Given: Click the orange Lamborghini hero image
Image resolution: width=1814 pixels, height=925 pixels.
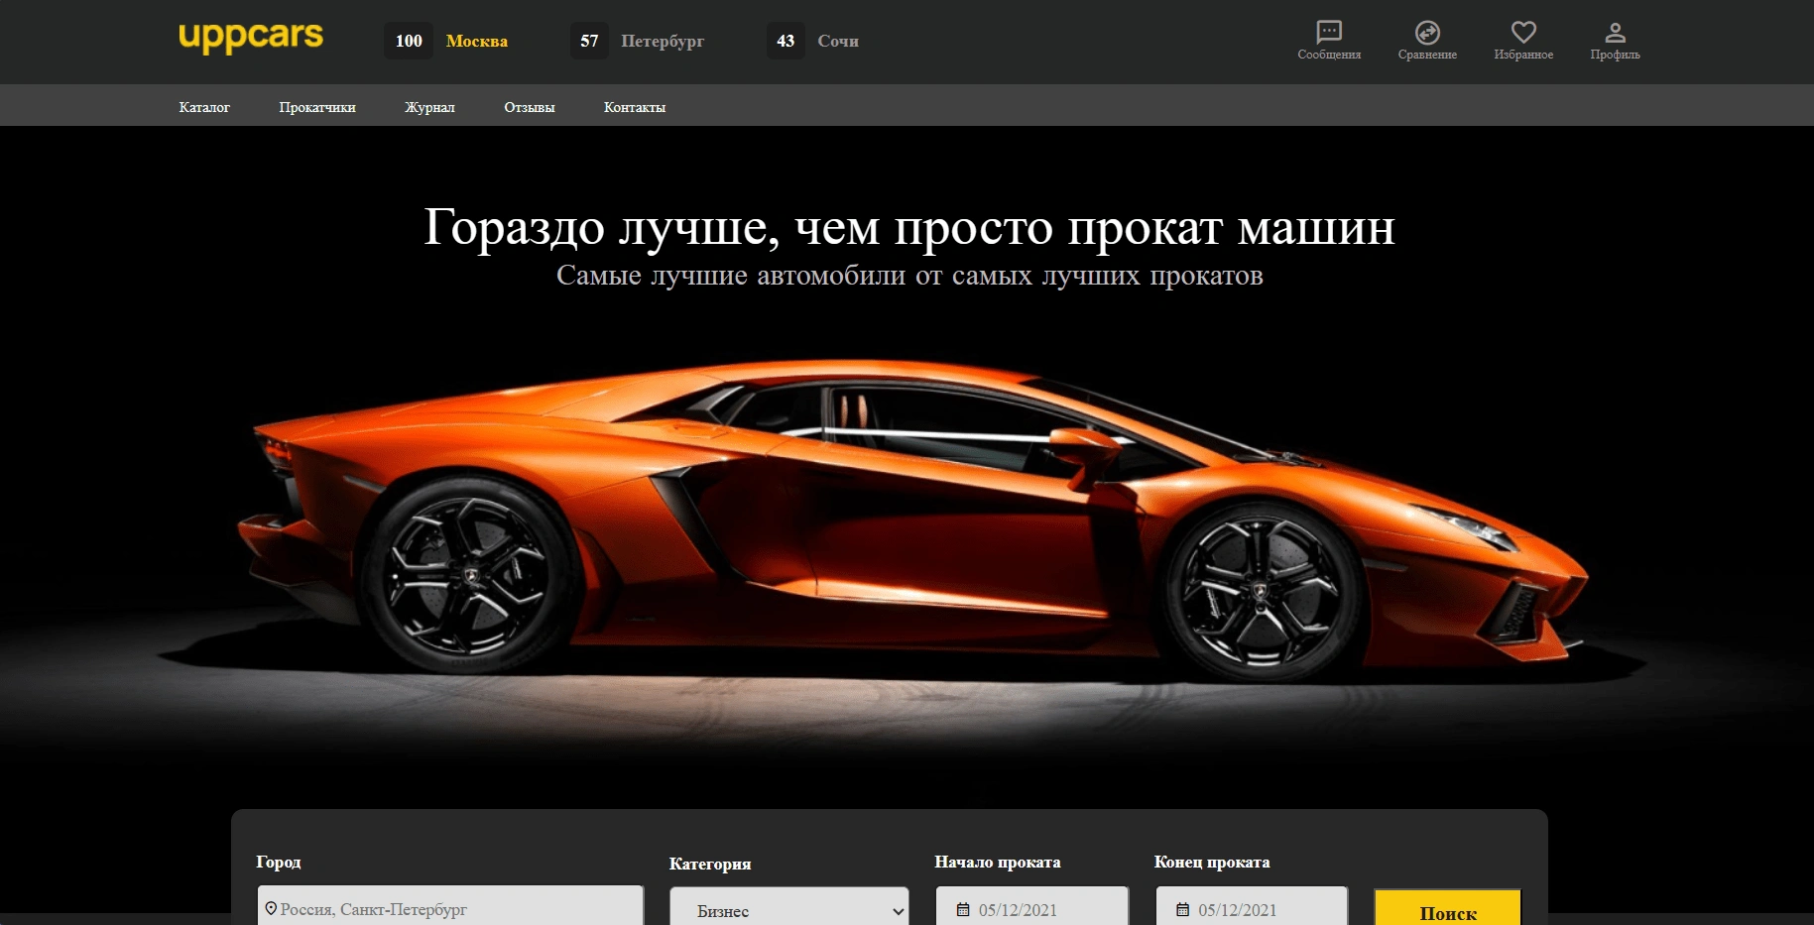Looking at the screenshot, I should 912,520.
